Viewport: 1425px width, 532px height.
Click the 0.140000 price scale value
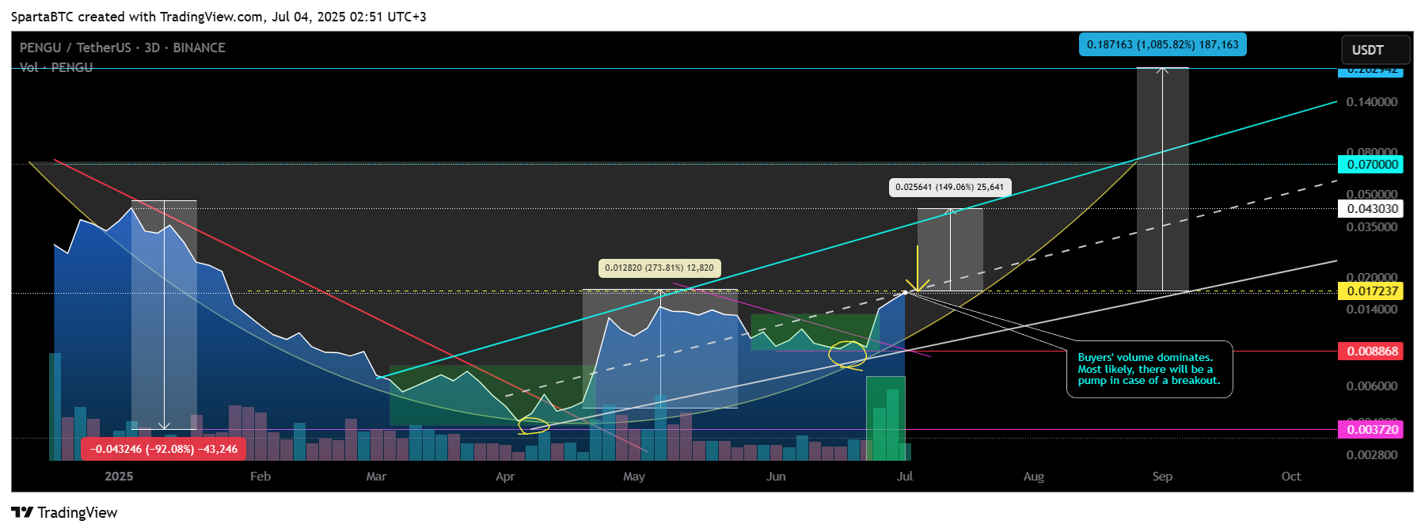coord(1372,102)
